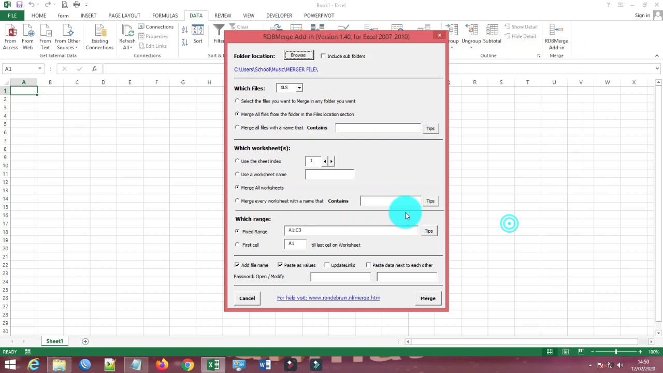Open the FILE tab

[x=12, y=16]
